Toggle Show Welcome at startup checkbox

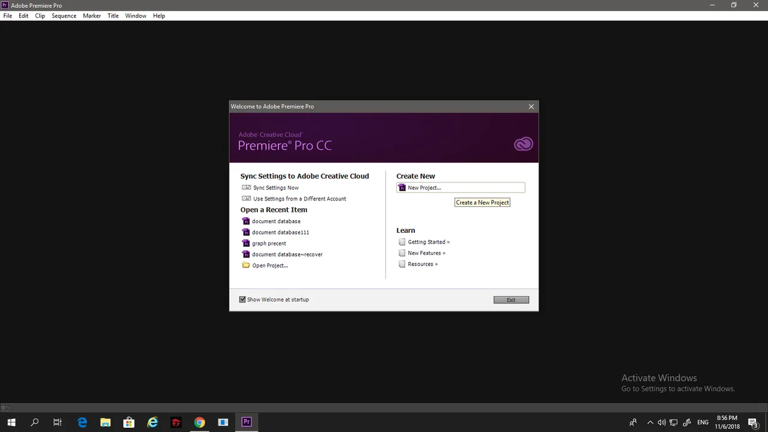(242, 299)
